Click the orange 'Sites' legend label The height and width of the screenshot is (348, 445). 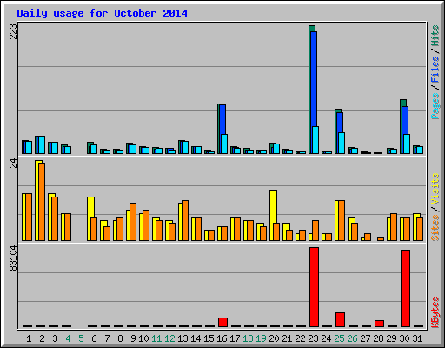[x=435, y=228]
